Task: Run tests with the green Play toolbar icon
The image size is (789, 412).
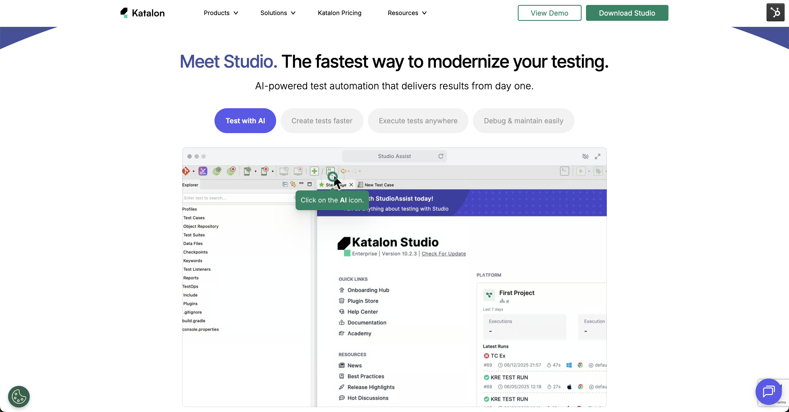Action: (x=581, y=171)
